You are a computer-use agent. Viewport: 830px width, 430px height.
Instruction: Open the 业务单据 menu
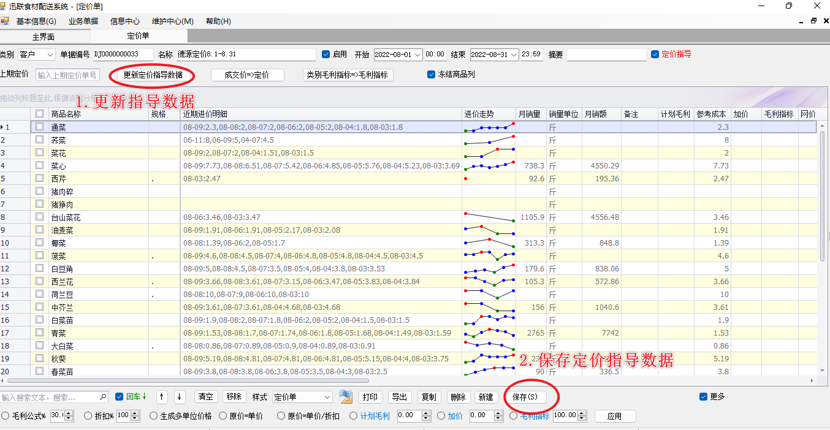83,21
